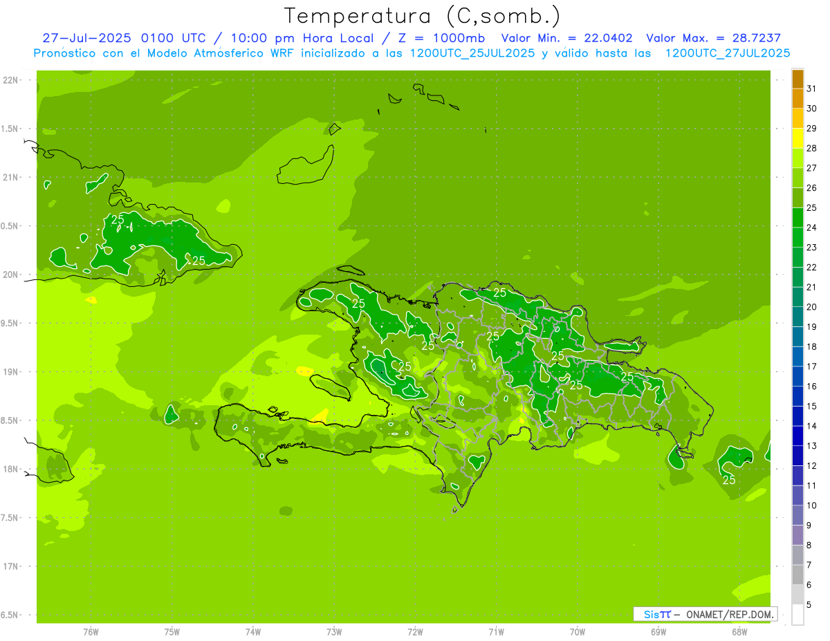Click the '19N' latitude axis label
830x641 pixels.
click(10, 371)
